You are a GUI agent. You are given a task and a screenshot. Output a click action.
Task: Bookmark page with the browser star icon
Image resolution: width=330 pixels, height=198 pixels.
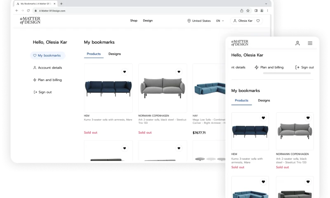(248, 11)
